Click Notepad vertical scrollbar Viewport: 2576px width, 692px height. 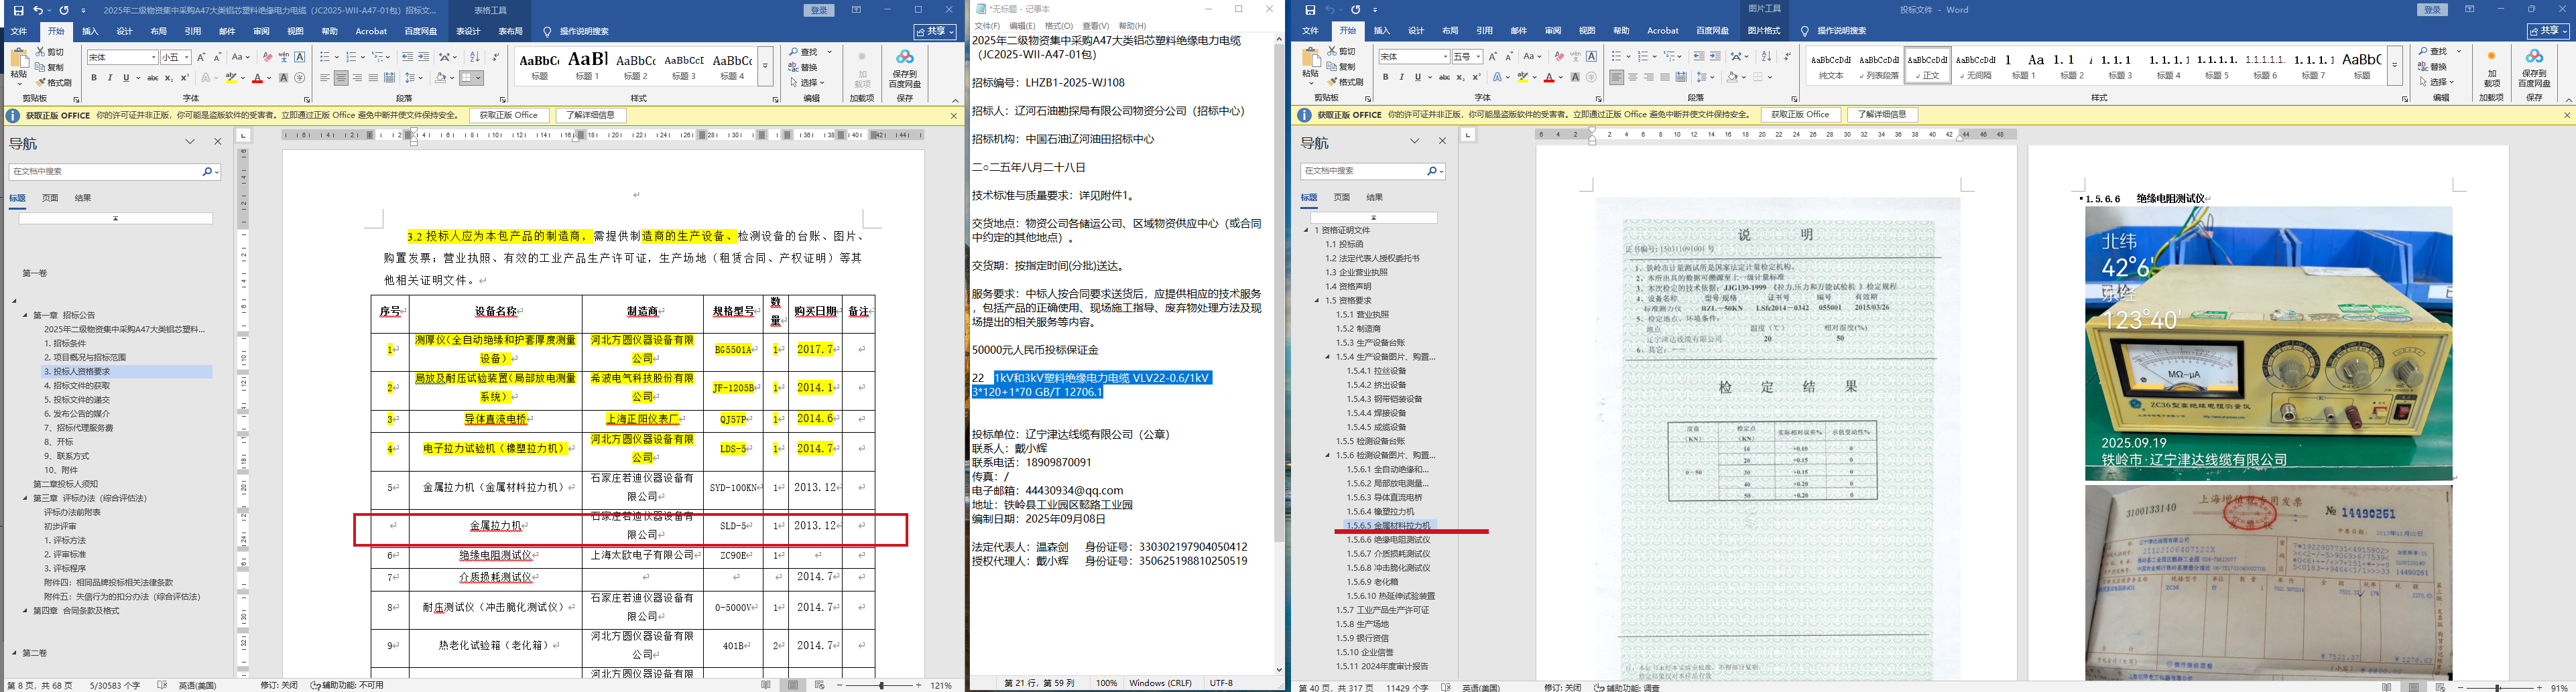(x=1279, y=356)
